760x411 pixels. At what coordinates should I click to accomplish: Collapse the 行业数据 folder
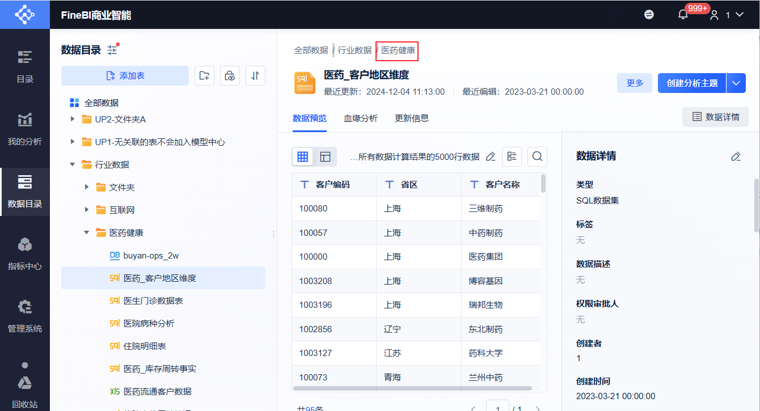point(72,164)
